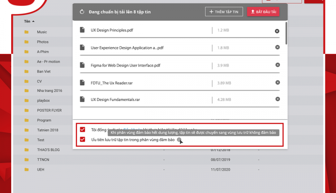Click folder icon next to playbox
The width and height of the screenshot is (336, 193).
pyautogui.click(x=26, y=101)
